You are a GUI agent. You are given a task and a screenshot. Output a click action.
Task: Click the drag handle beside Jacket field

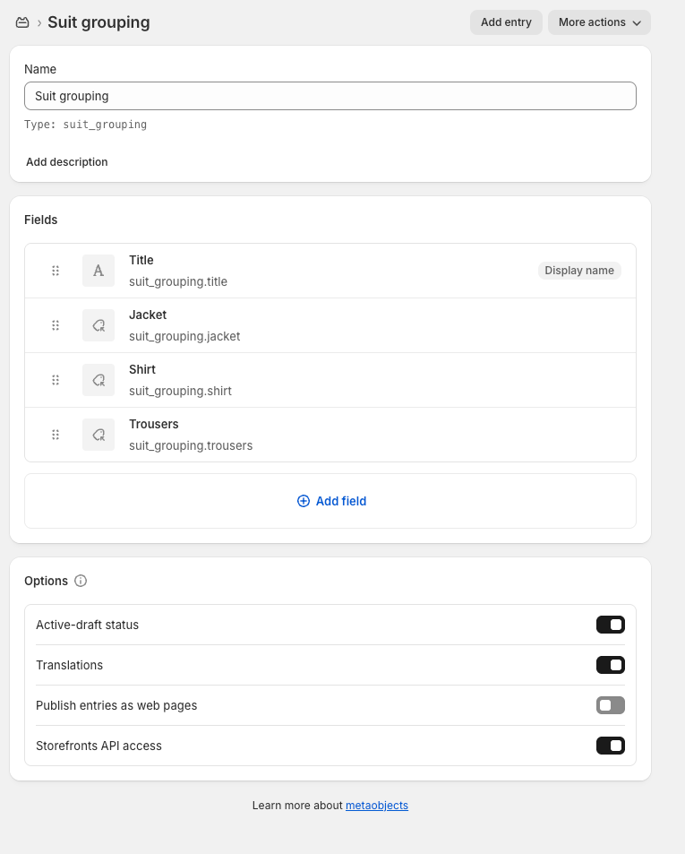[x=56, y=325]
